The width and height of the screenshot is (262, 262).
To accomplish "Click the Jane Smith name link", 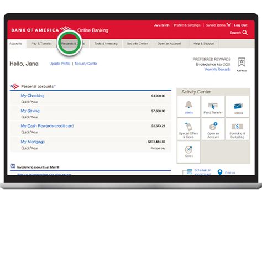I will (161, 25).
